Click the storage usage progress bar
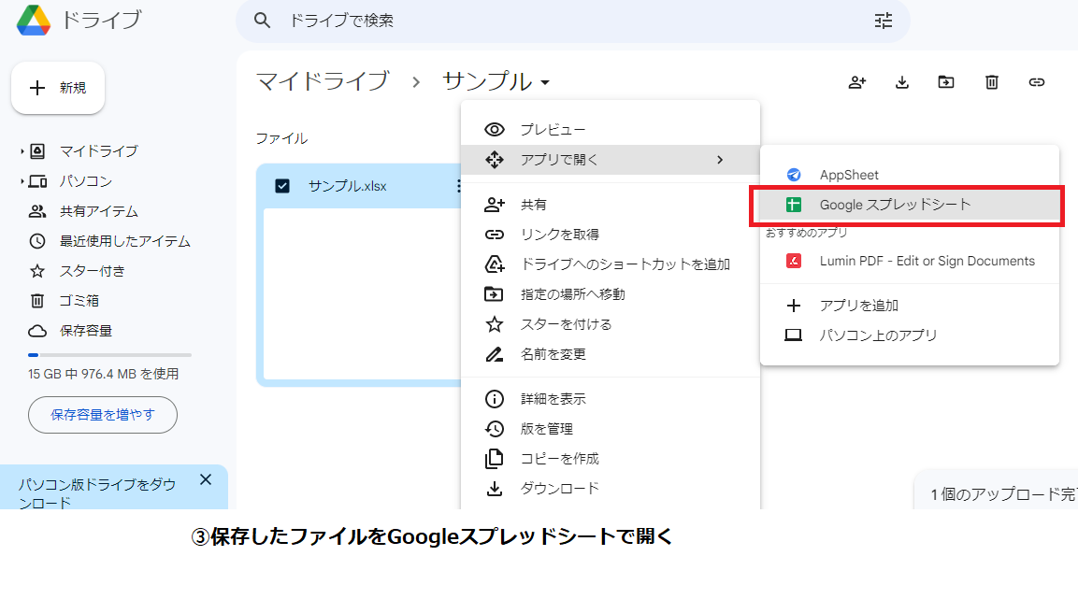 [109, 355]
